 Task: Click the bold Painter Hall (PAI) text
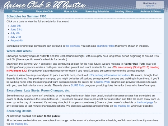pos(134,64)
